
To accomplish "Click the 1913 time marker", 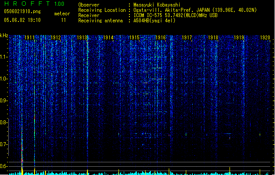I will pyautogui.click(x=82, y=38).
